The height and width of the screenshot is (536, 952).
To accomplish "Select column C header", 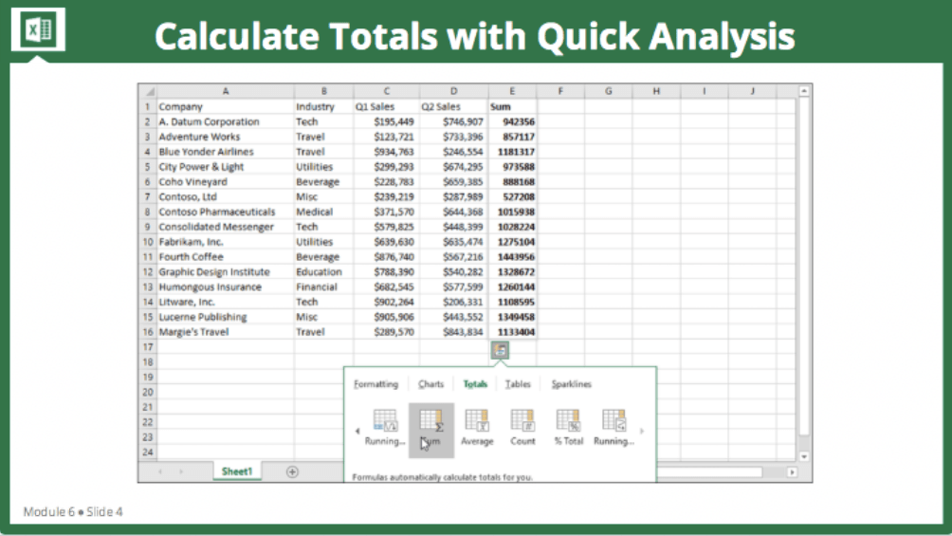I will coord(386,91).
